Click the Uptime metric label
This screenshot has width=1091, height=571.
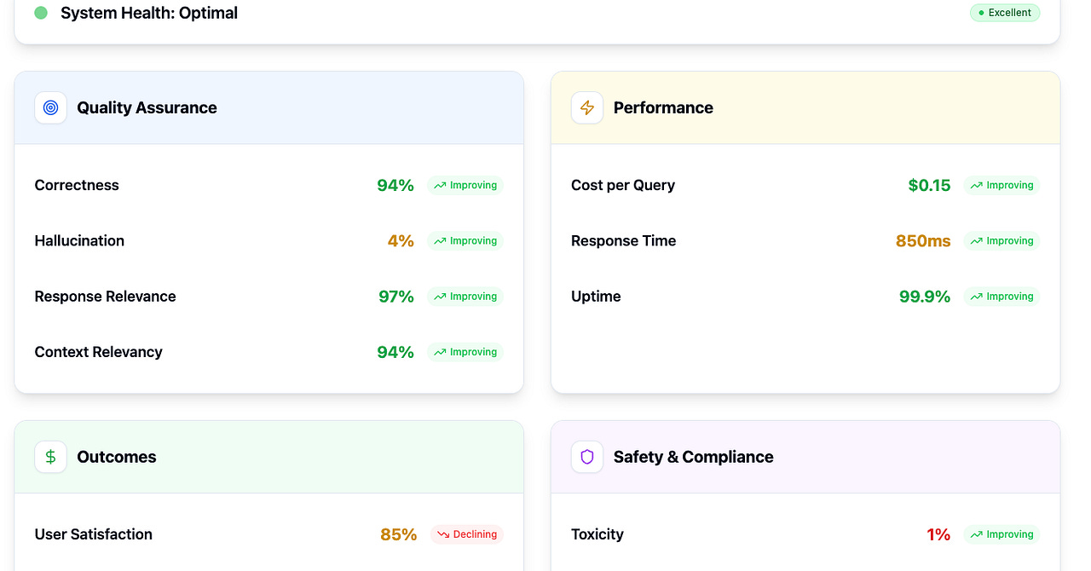click(596, 297)
